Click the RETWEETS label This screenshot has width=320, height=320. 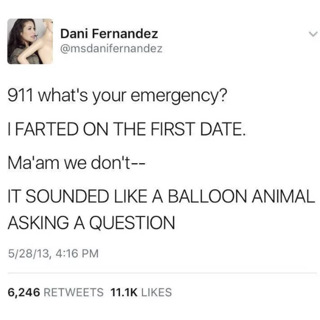point(74,292)
